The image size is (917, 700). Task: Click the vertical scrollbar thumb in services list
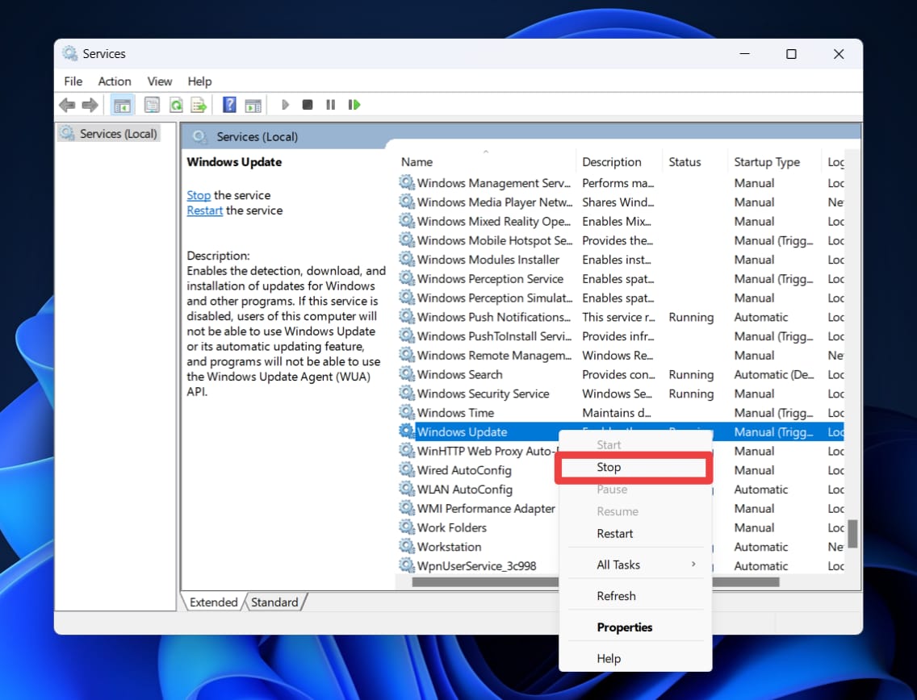[852, 534]
